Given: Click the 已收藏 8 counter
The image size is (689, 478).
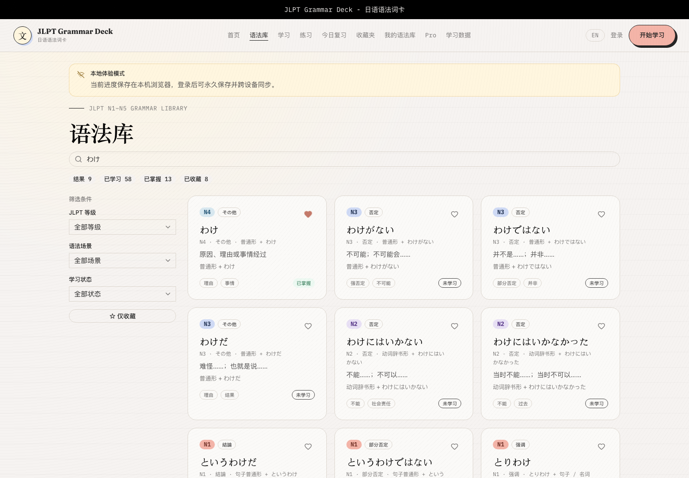Looking at the screenshot, I should pos(196,179).
